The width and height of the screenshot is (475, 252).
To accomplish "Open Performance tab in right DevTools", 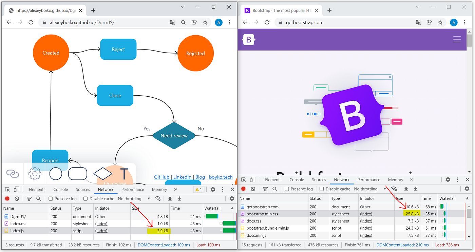I will (369, 180).
